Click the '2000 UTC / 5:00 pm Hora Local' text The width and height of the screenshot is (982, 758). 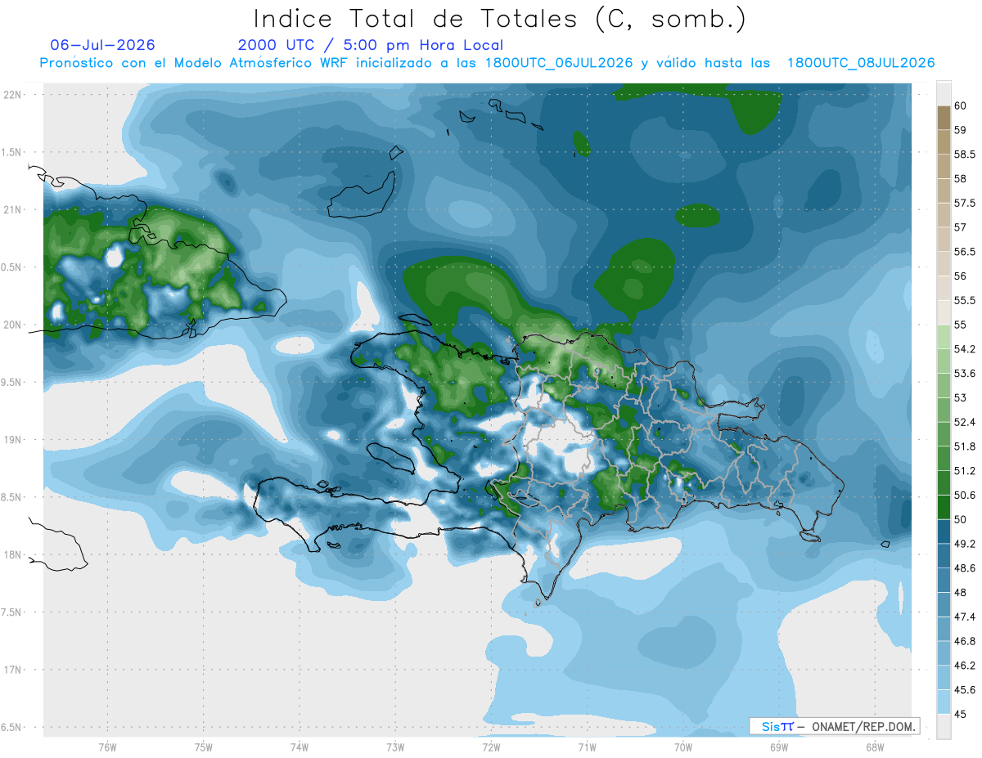point(371,46)
